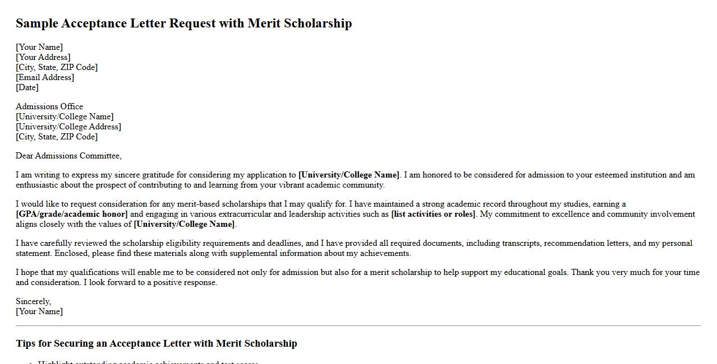Click bold [University/College Name] ending second paragraph
Viewport: 717px width, 364px height.
pos(184,224)
